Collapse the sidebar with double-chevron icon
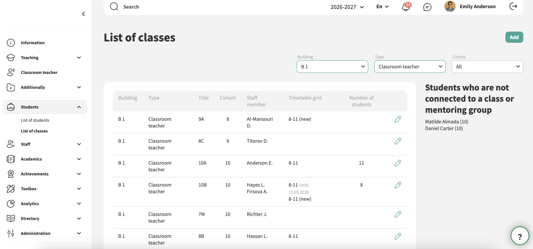The image size is (533, 249). (83, 14)
